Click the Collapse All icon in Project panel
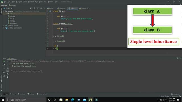The height and width of the screenshot is (102, 182). [37, 8]
